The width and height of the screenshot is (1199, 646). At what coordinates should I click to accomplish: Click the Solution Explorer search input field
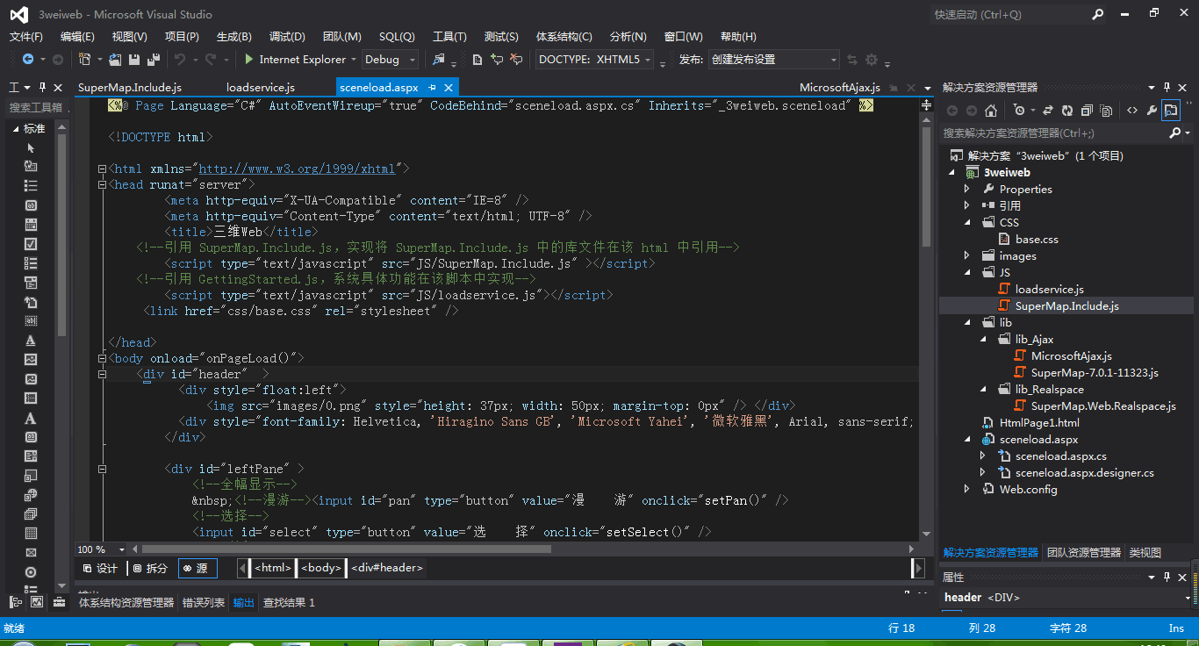click(x=1053, y=133)
